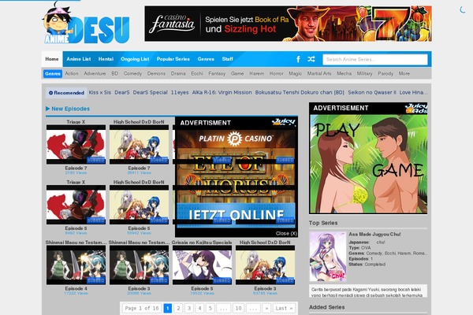
Task: Click the AnimeDesu site logo
Action: [x=86, y=23]
